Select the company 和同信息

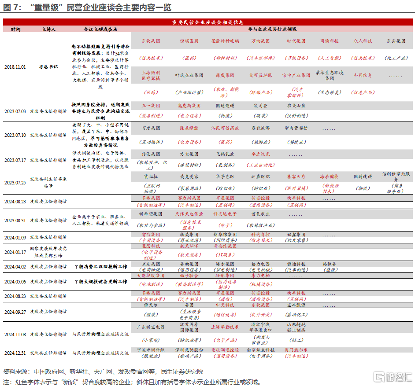[x=363, y=75]
